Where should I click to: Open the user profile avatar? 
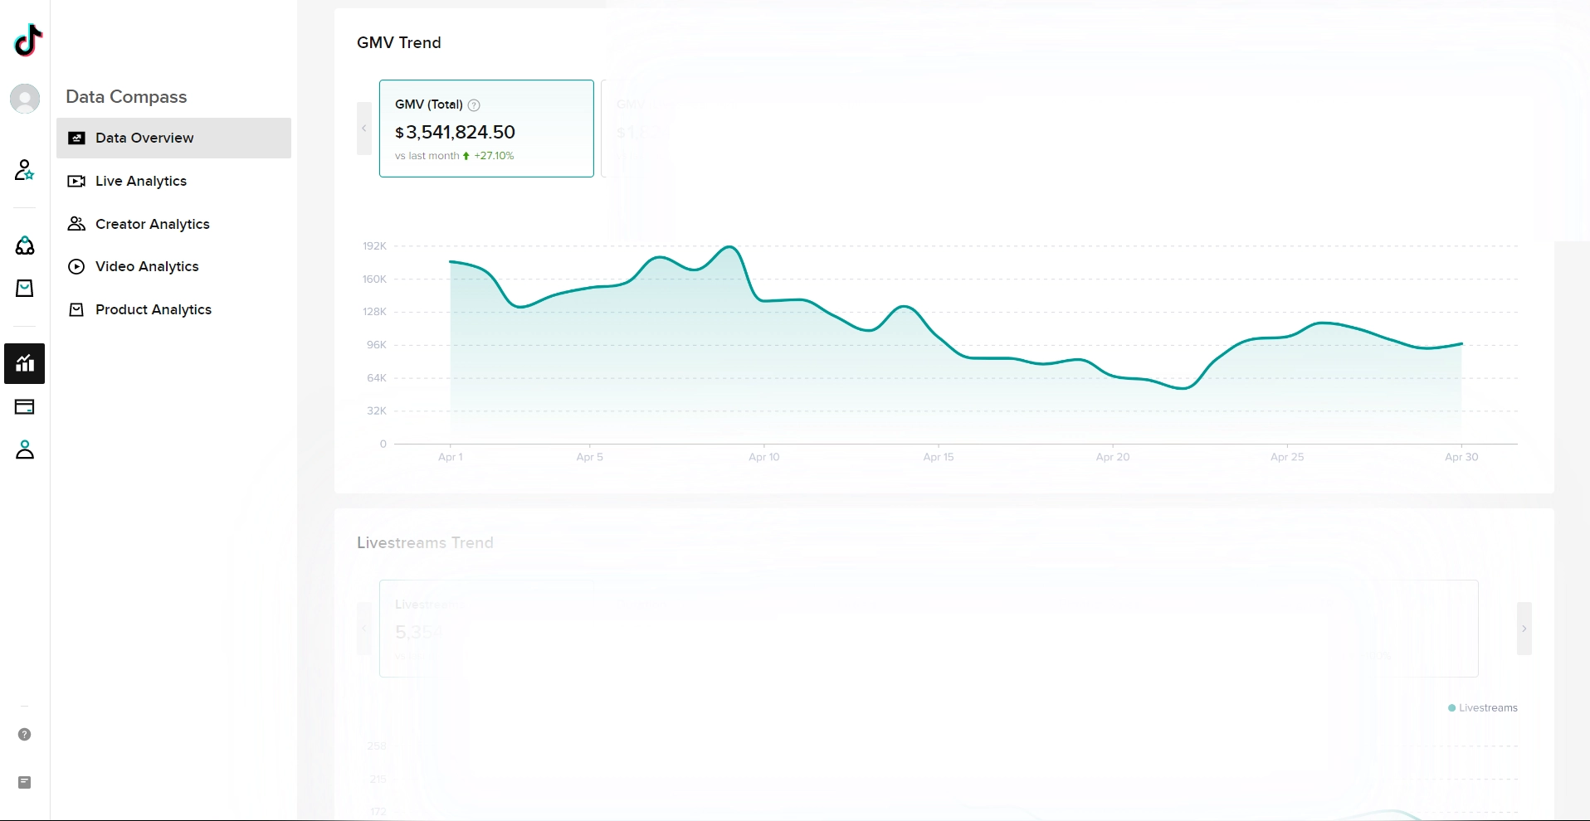click(25, 99)
